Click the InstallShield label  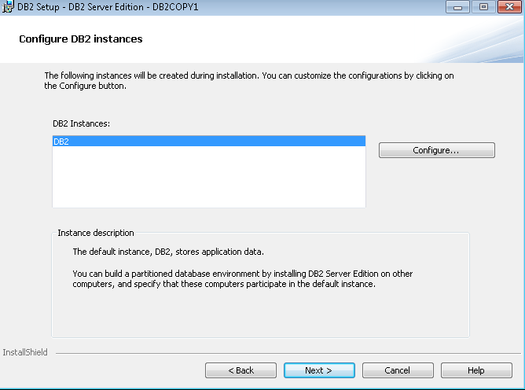coord(25,352)
